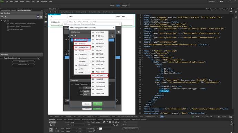Choose Years Until option
The width and height of the screenshot is (238, 133).
(x=100, y=65)
